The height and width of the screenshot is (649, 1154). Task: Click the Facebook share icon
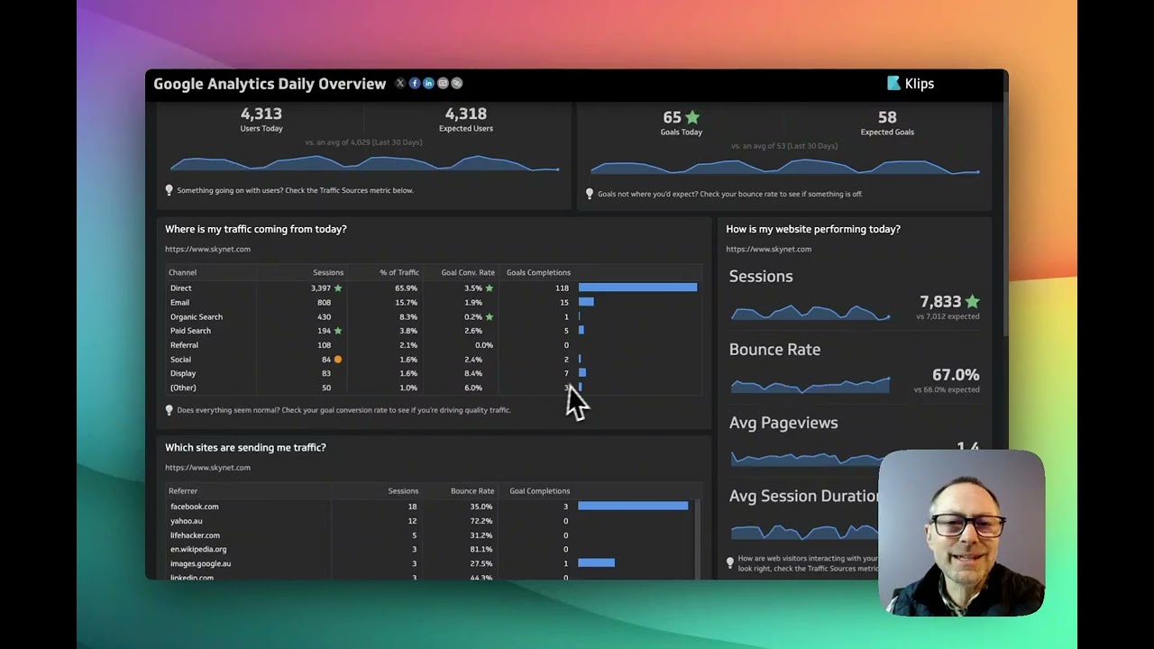click(x=415, y=84)
